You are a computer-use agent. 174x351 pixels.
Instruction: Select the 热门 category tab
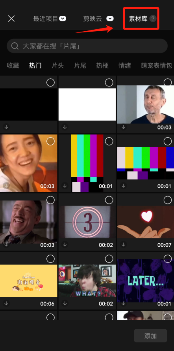click(x=35, y=66)
